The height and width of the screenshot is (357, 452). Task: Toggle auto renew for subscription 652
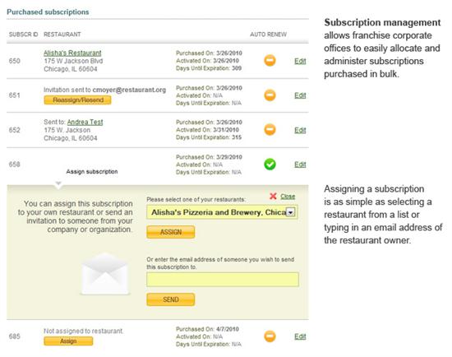(x=270, y=130)
